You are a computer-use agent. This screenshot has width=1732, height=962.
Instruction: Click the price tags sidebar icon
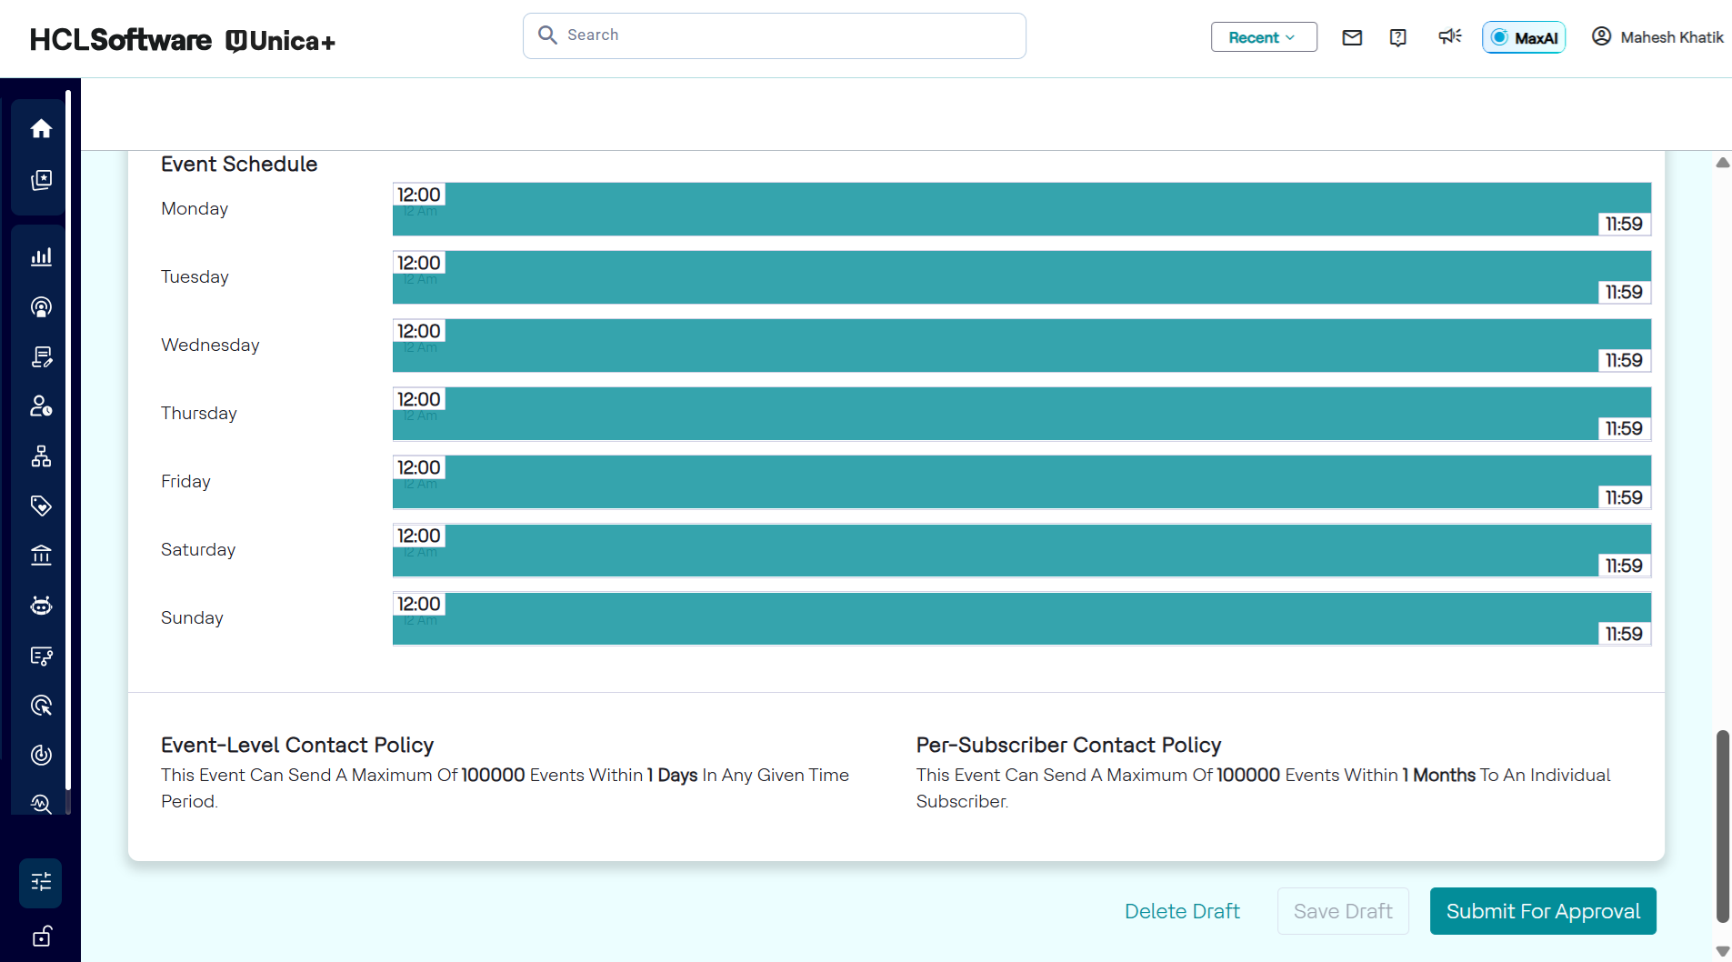coord(41,506)
